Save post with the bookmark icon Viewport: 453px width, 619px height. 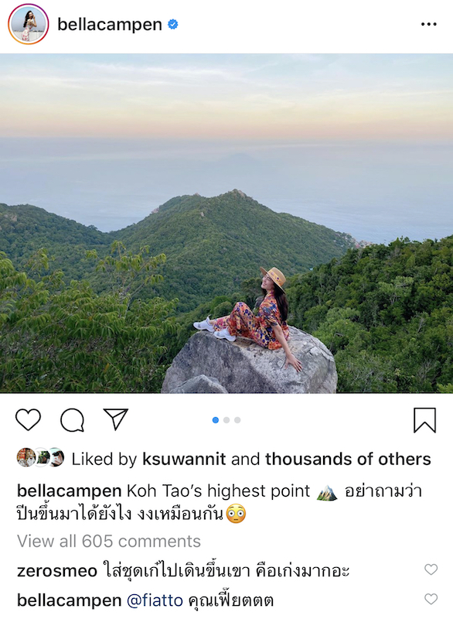(x=424, y=420)
